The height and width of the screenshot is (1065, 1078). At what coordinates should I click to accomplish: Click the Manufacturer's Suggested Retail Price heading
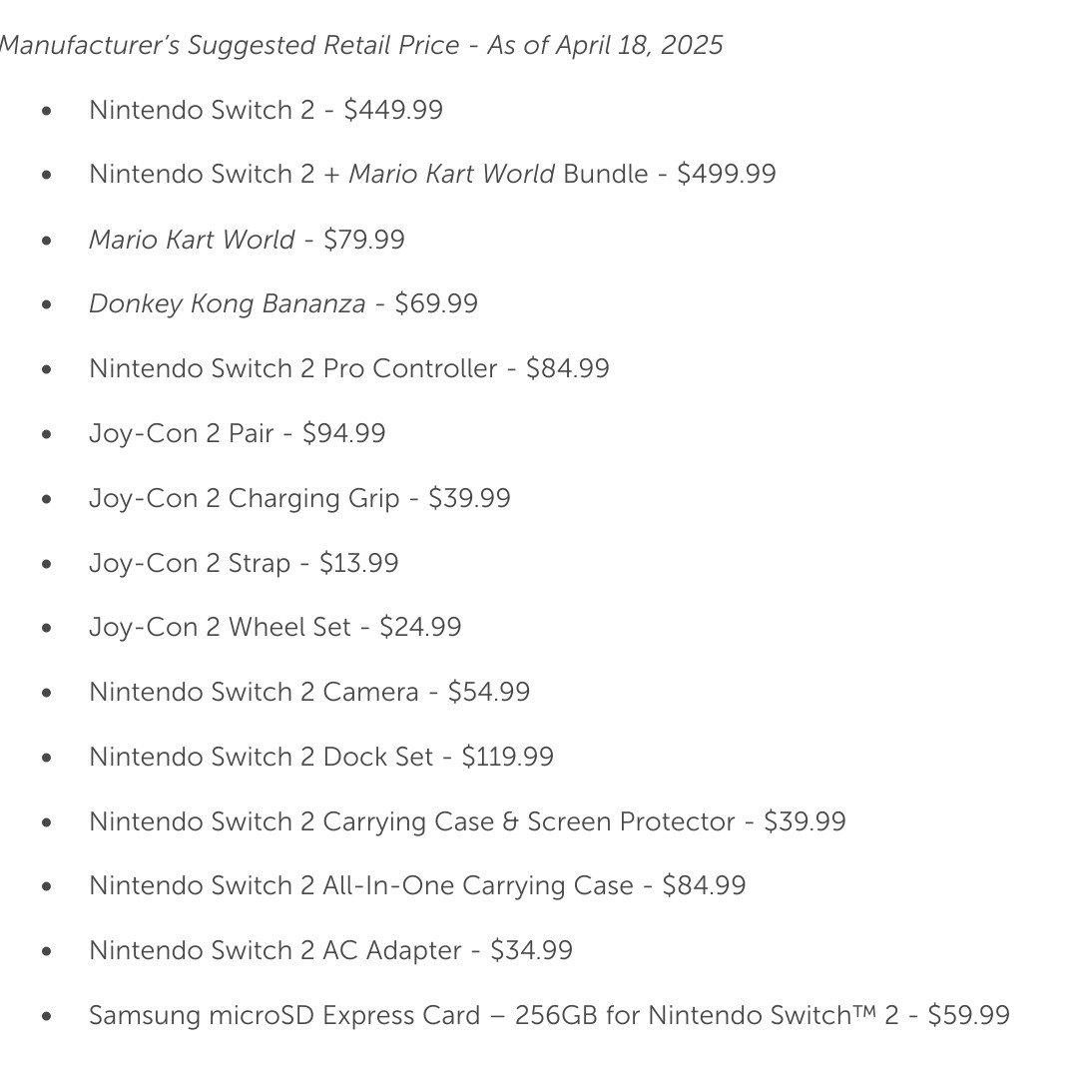click(361, 45)
